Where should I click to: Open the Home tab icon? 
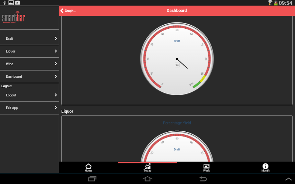coord(88,168)
